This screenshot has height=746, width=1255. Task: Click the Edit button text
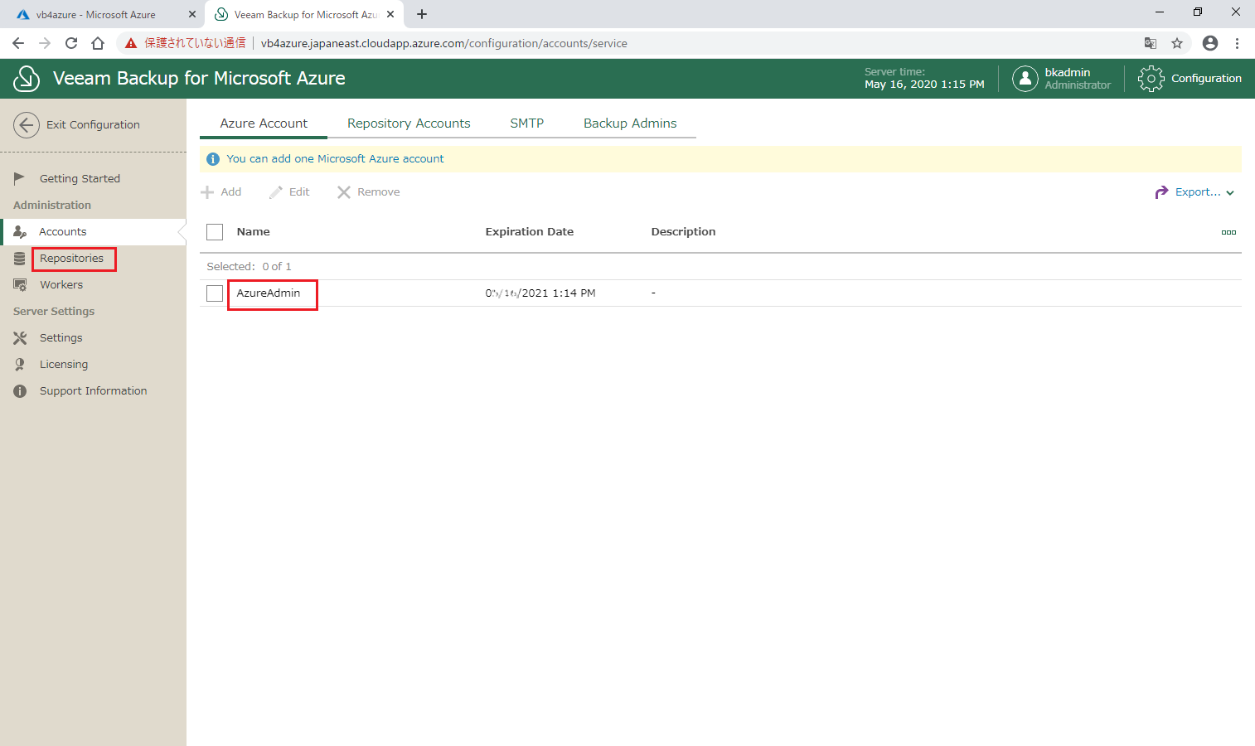[299, 192]
